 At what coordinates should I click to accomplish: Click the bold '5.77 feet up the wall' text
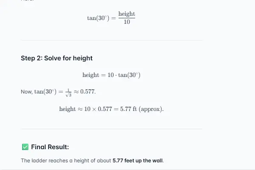(138, 161)
